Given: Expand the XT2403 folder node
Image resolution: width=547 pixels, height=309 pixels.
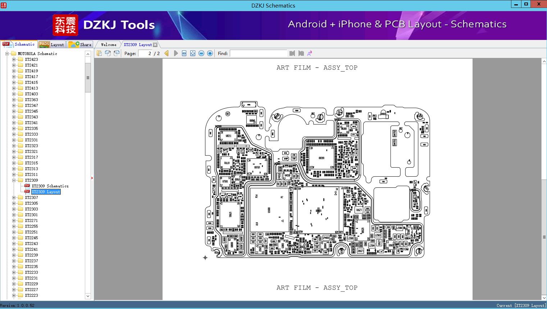Looking at the screenshot, I should (14, 94).
